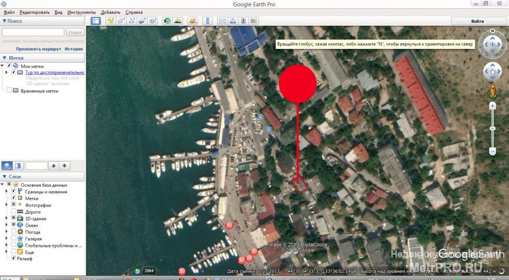Move selected item down with arrow button

pos(65,166)
